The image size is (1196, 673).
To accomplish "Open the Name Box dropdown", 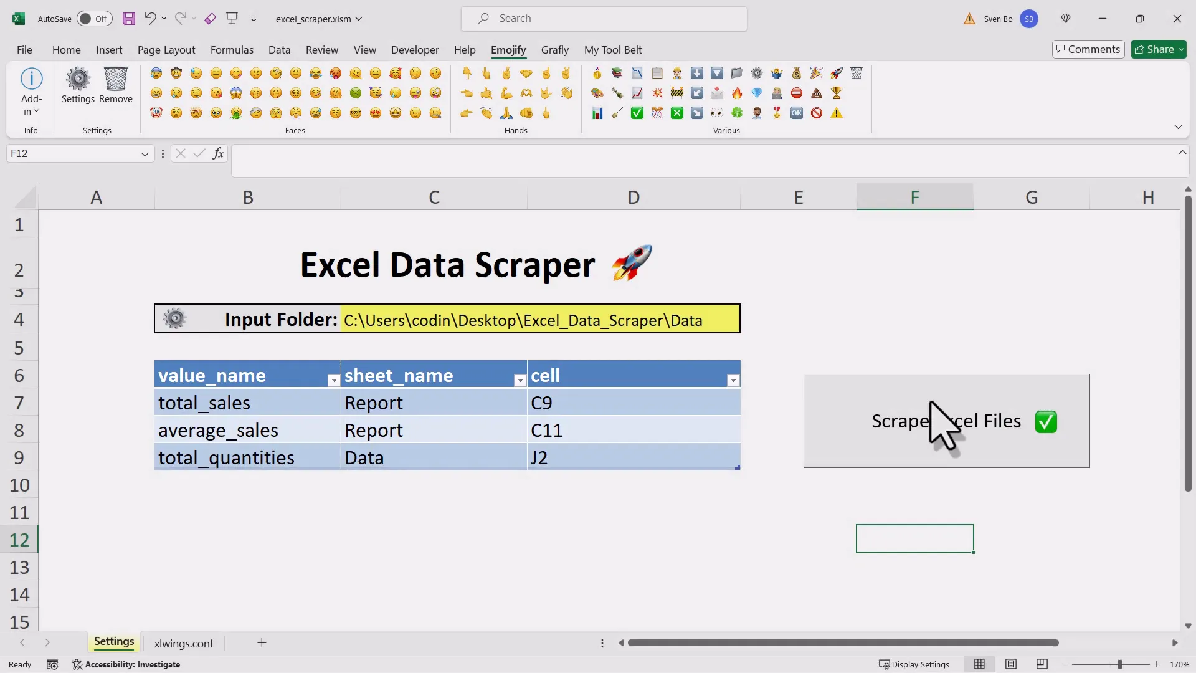I will pyautogui.click(x=145, y=153).
